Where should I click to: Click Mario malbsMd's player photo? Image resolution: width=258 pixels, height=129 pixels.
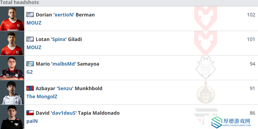click(12, 68)
